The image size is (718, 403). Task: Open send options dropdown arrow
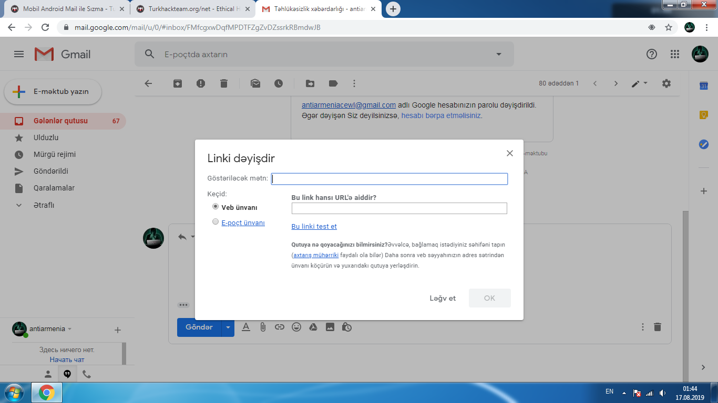[x=228, y=327]
